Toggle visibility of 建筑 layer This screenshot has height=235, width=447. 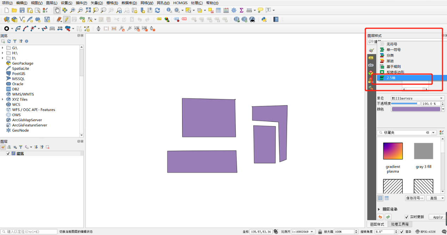point(8,153)
